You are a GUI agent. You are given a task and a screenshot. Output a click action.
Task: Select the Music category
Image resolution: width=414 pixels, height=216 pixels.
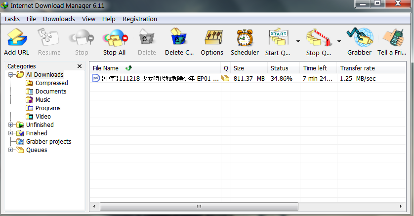pyautogui.click(x=43, y=100)
